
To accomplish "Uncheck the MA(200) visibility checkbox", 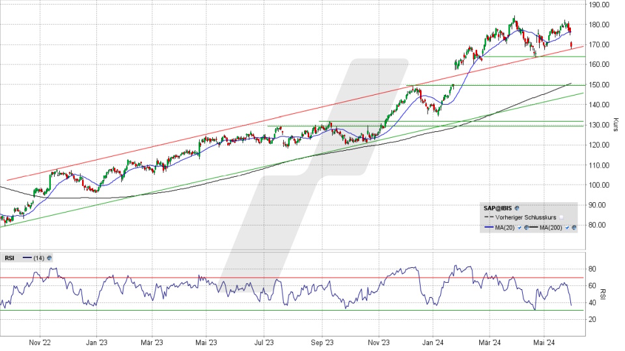I will pos(567,227).
